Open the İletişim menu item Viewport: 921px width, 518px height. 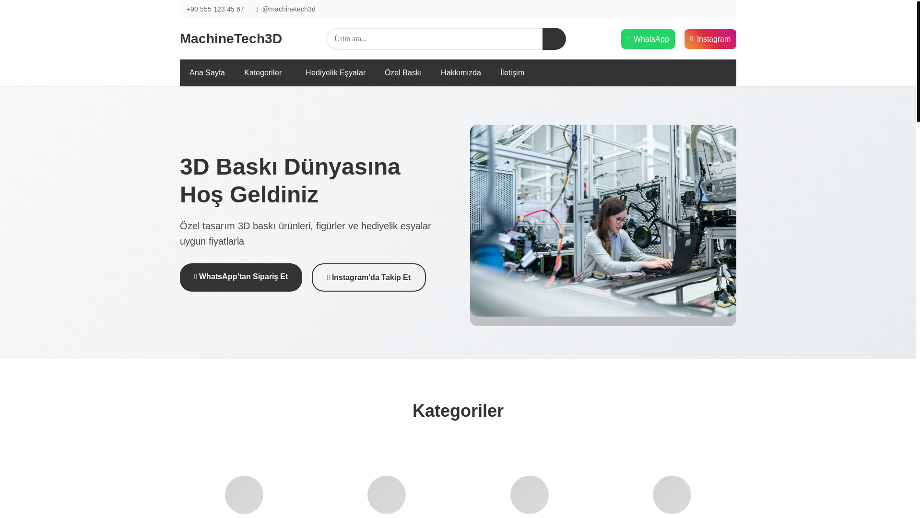[512, 73]
